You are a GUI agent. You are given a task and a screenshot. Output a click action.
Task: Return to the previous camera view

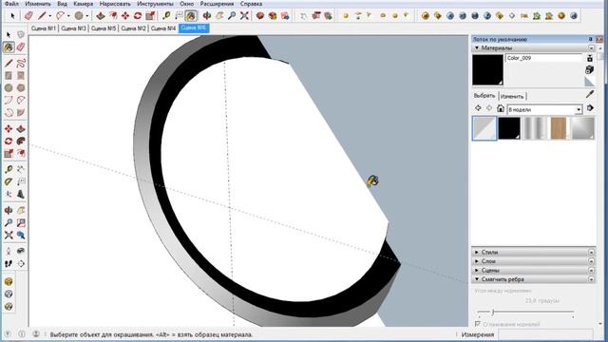coord(21,235)
